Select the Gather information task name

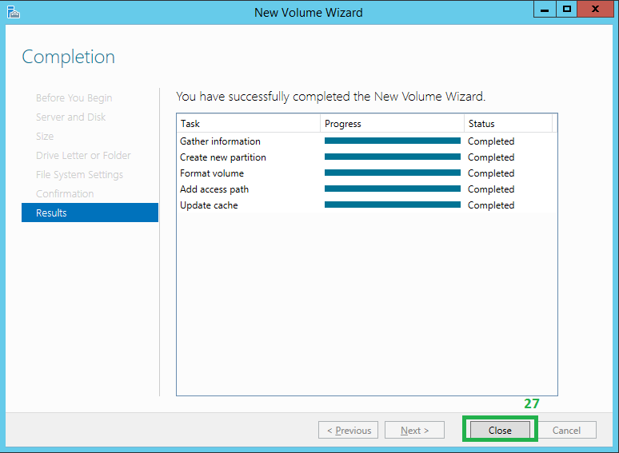(220, 141)
